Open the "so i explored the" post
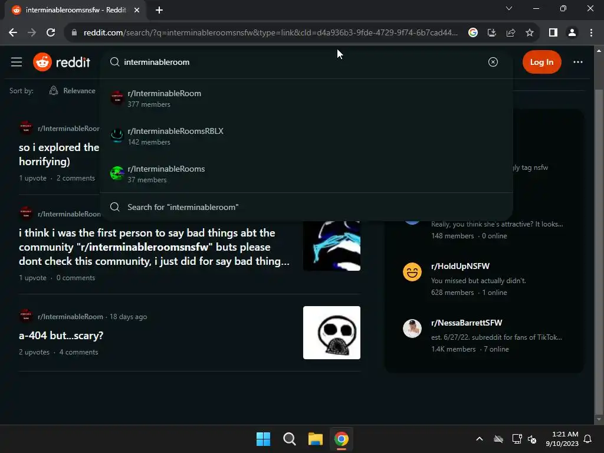Viewport: 604px width, 453px height. pyautogui.click(x=59, y=155)
